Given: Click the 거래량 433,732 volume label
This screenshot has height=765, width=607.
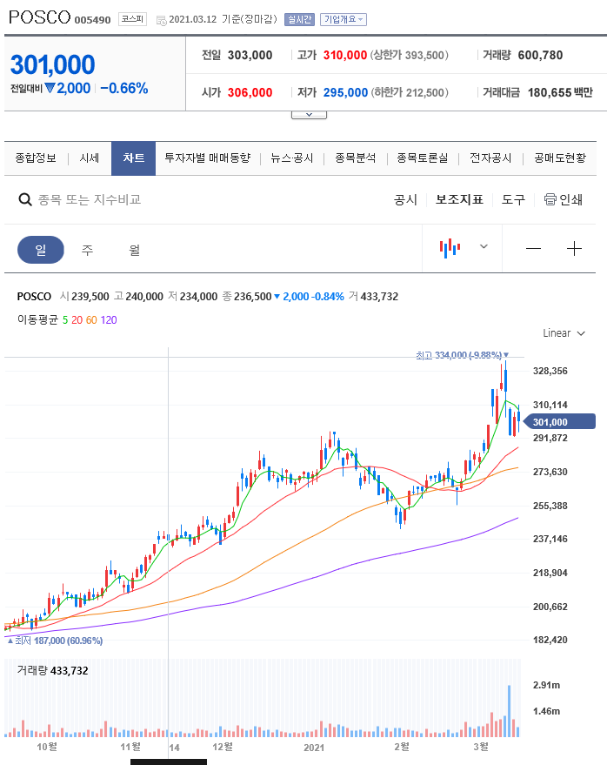Looking at the screenshot, I should coord(53,671).
